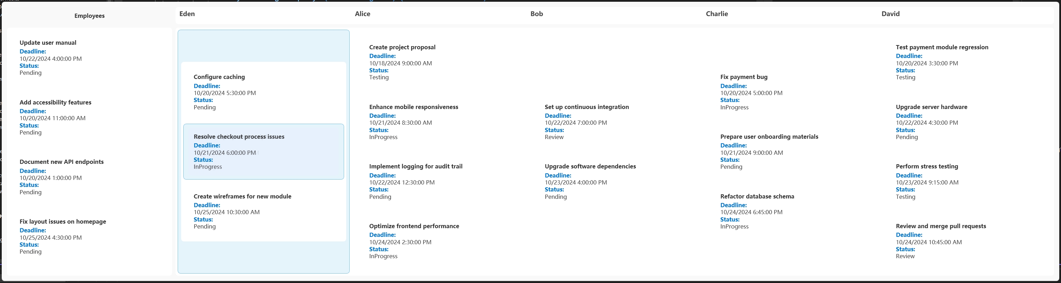Select the "Configure caching" task in Eden's column

coord(263,92)
